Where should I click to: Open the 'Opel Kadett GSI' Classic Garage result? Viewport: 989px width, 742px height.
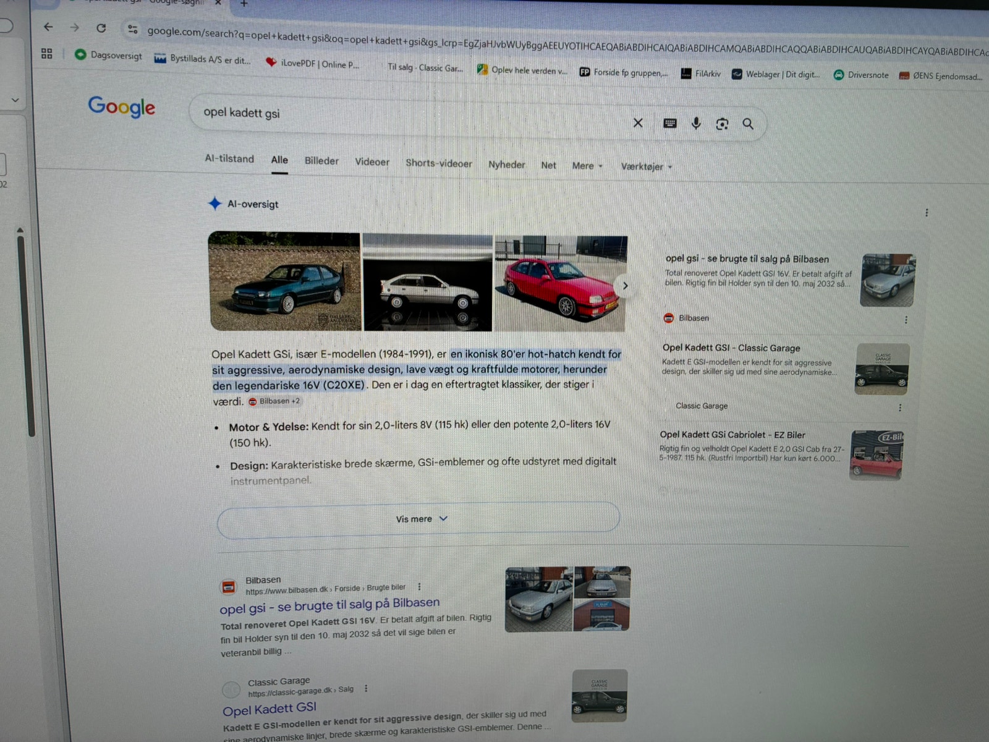(270, 709)
